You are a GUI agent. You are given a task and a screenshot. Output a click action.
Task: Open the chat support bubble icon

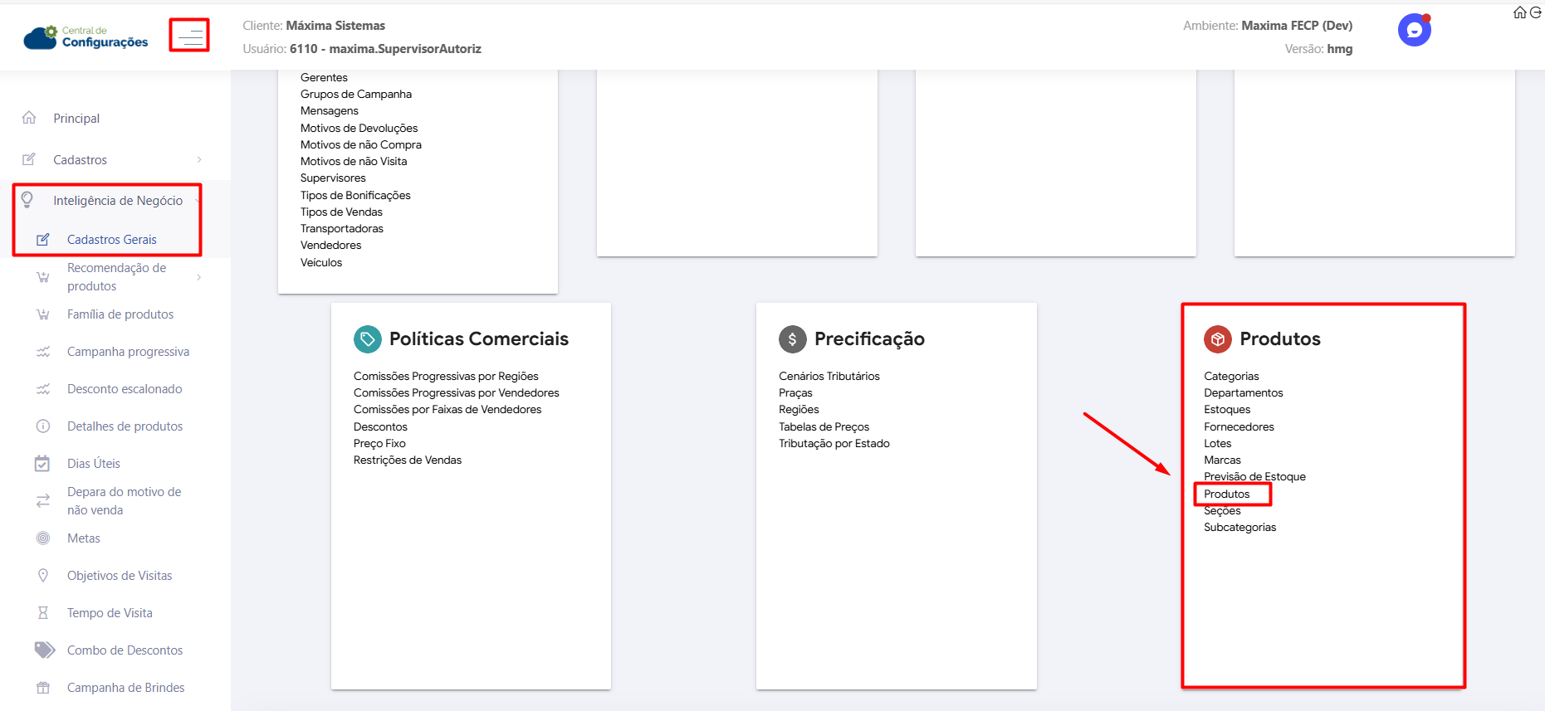point(1414,31)
